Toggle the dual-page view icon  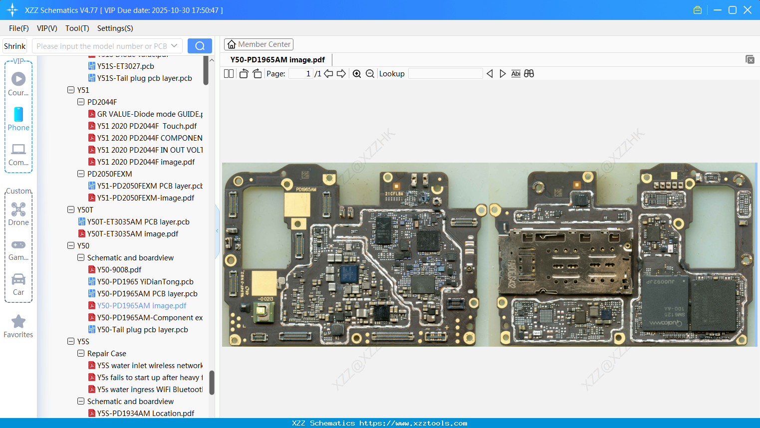[x=229, y=73]
